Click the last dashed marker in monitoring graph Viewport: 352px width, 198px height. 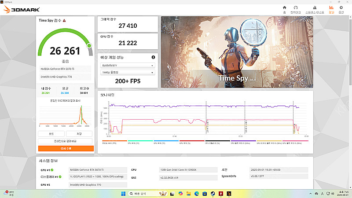pyautogui.click(x=293, y=117)
